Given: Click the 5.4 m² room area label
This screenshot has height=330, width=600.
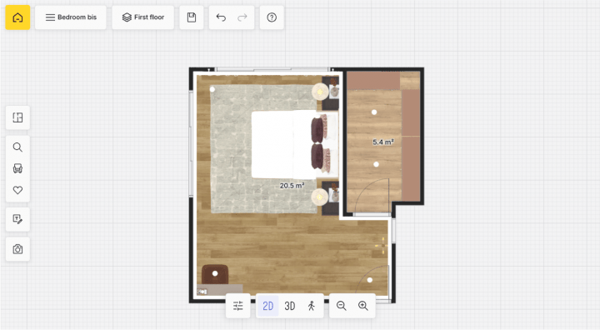Looking at the screenshot, I should pyautogui.click(x=383, y=142).
